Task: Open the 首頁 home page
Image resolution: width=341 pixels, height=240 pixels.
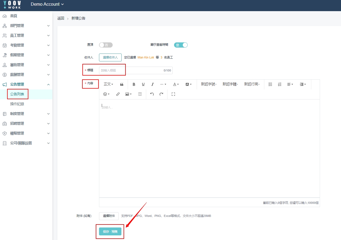Action: coord(14,16)
